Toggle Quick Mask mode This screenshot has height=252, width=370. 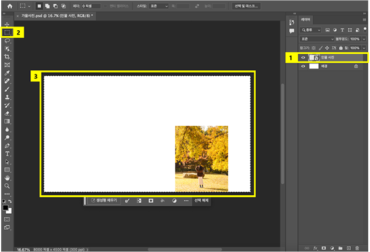point(7,219)
